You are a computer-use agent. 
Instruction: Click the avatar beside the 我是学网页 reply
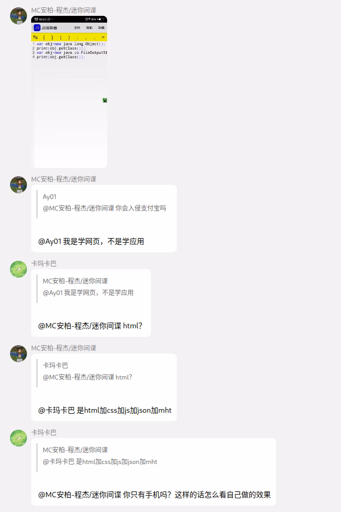pyautogui.click(x=18, y=185)
